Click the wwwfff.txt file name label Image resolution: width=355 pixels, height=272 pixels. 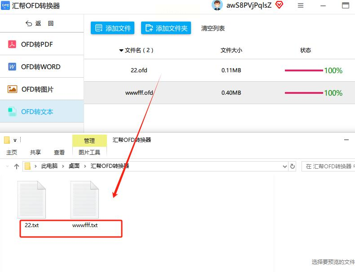coord(85,225)
